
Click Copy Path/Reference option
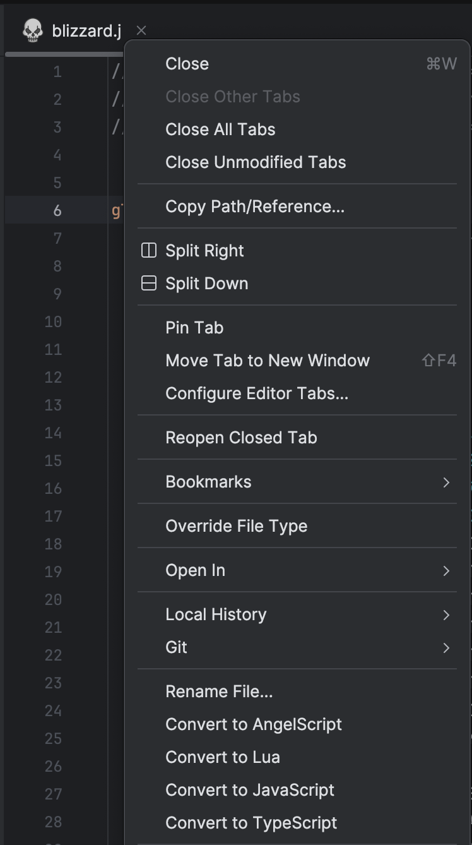[255, 207]
